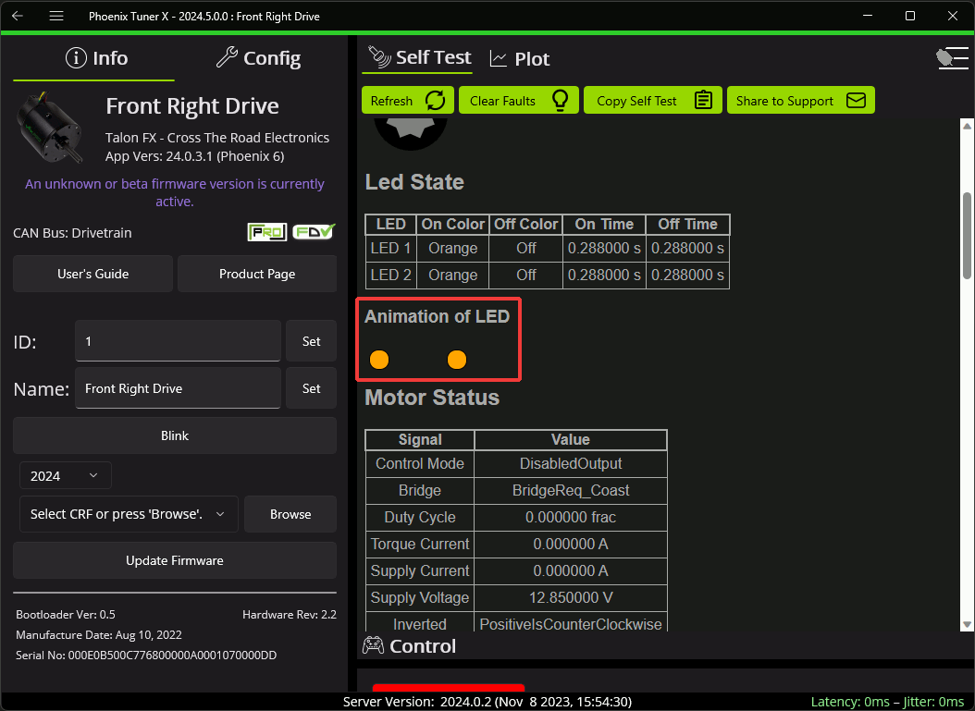Image resolution: width=975 pixels, height=711 pixels.
Task: Open the hamburger menu
Action: click(x=56, y=16)
